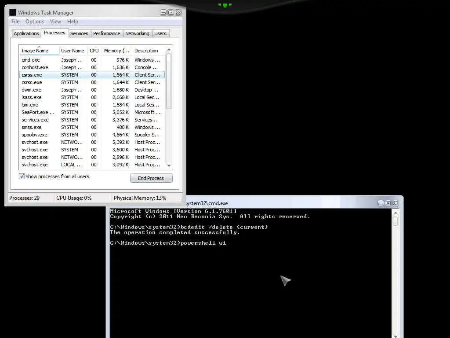Select the dwm.exe process row

92,90
